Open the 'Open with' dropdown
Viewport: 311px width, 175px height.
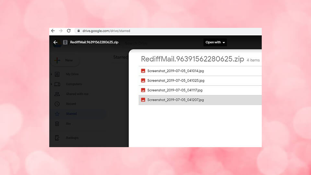click(215, 42)
